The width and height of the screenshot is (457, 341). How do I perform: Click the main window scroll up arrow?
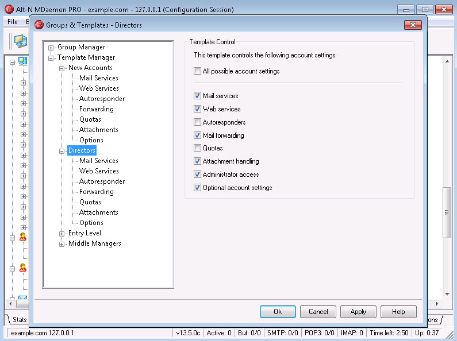click(x=447, y=61)
